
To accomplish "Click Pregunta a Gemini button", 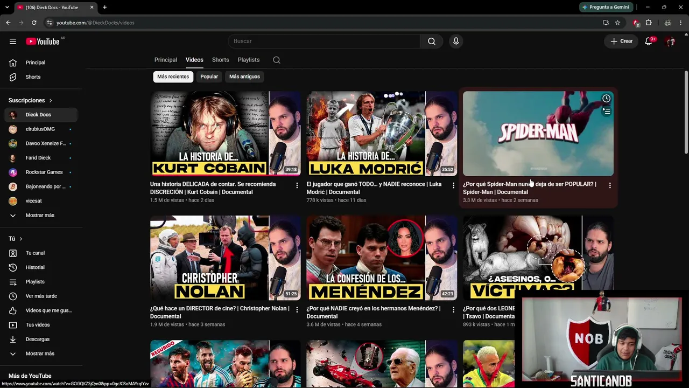I will click(605, 8).
